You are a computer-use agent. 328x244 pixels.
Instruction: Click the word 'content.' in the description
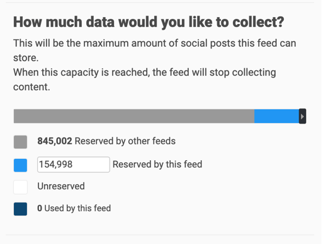click(31, 87)
